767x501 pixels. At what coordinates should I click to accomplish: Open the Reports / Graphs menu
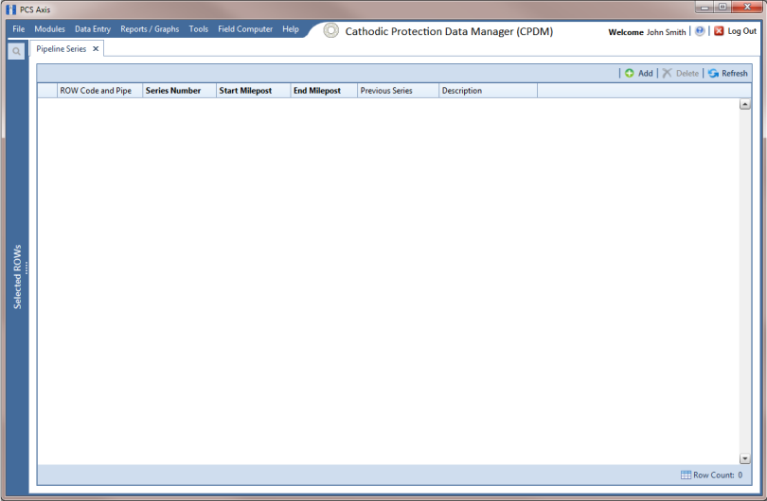coord(150,29)
